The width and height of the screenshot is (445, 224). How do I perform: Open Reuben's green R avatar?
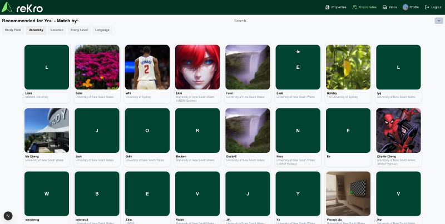tap(197, 131)
